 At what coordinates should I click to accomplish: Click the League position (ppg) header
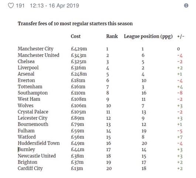point(148,37)
